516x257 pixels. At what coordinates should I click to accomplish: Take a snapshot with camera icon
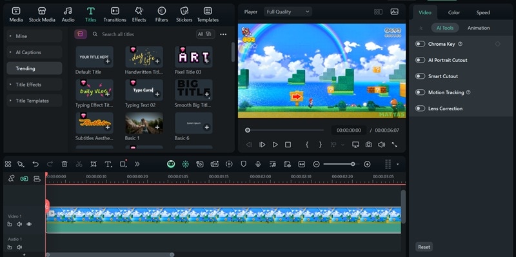(368, 145)
